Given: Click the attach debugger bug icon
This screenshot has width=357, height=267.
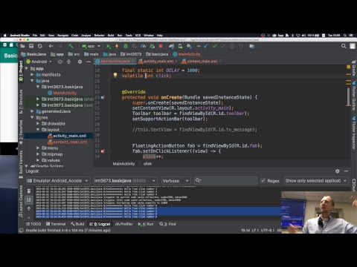Looking at the screenshot, I should (x=152, y=46).
